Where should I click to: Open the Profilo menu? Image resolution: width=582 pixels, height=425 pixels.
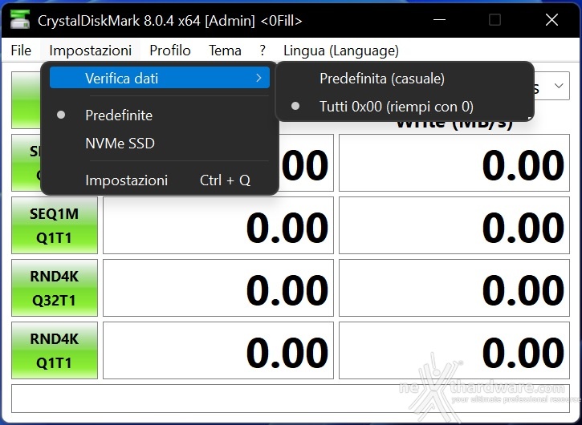pyautogui.click(x=170, y=51)
